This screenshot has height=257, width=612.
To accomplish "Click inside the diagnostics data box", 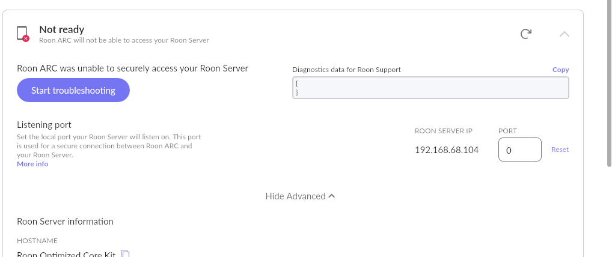I will click(x=430, y=88).
